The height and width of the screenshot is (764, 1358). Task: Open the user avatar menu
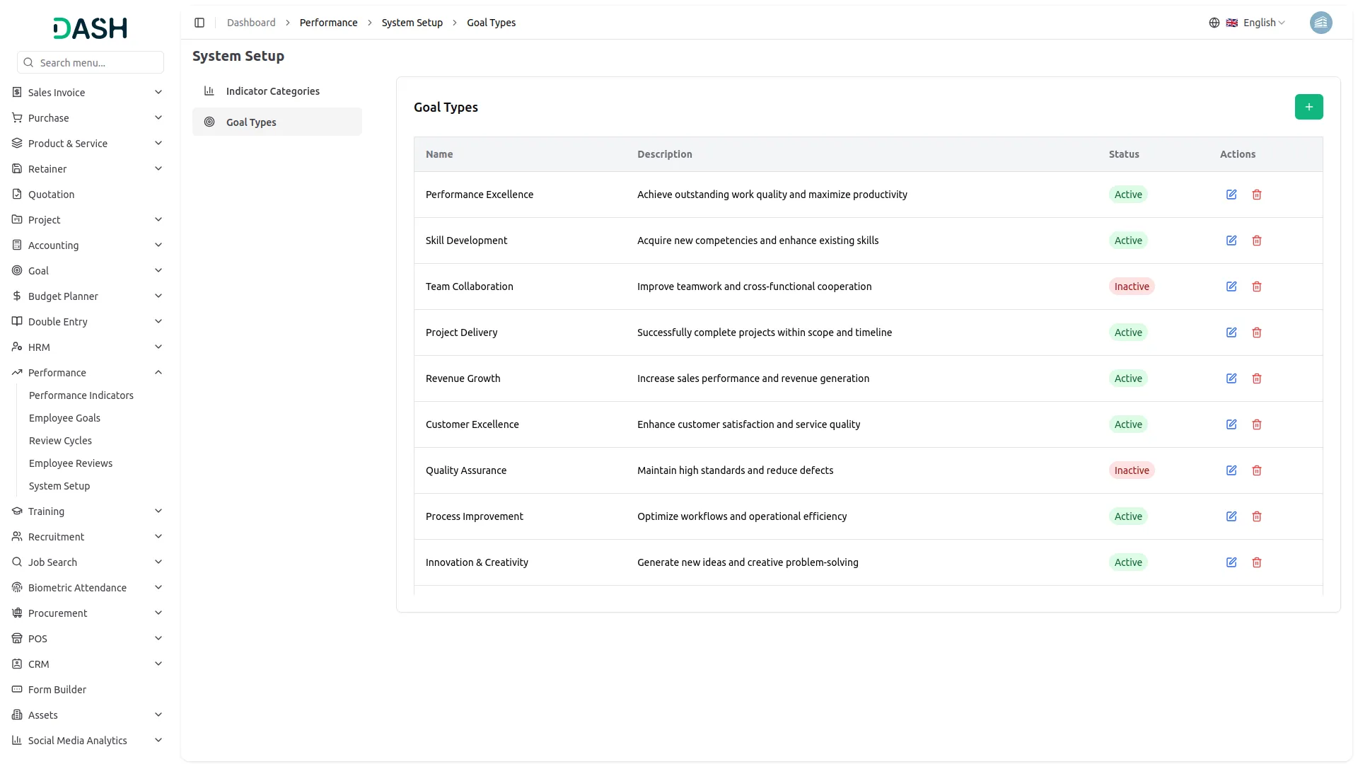[x=1321, y=23]
